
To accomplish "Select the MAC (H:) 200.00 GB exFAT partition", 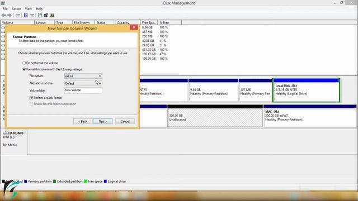I will pyautogui.click(x=310, y=116).
